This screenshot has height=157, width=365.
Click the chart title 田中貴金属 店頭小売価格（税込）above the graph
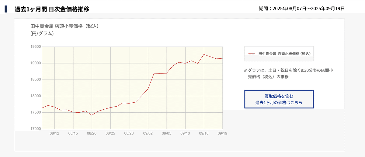point(65,26)
